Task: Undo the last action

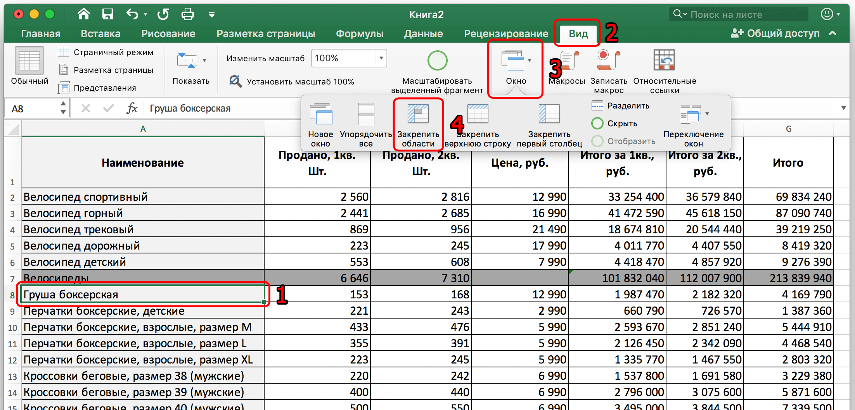Action: 132,14
